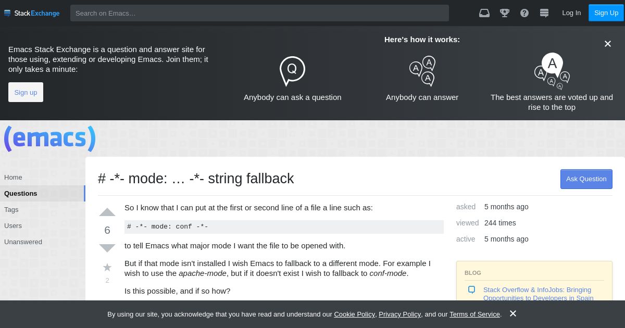Dismiss the how-it-works hero banner

(x=607, y=44)
